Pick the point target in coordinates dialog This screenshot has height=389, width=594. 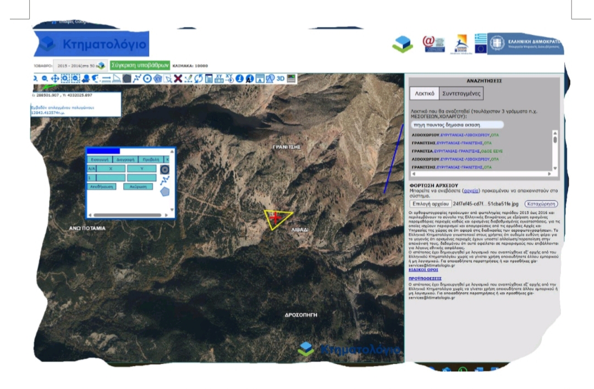[164, 169]
